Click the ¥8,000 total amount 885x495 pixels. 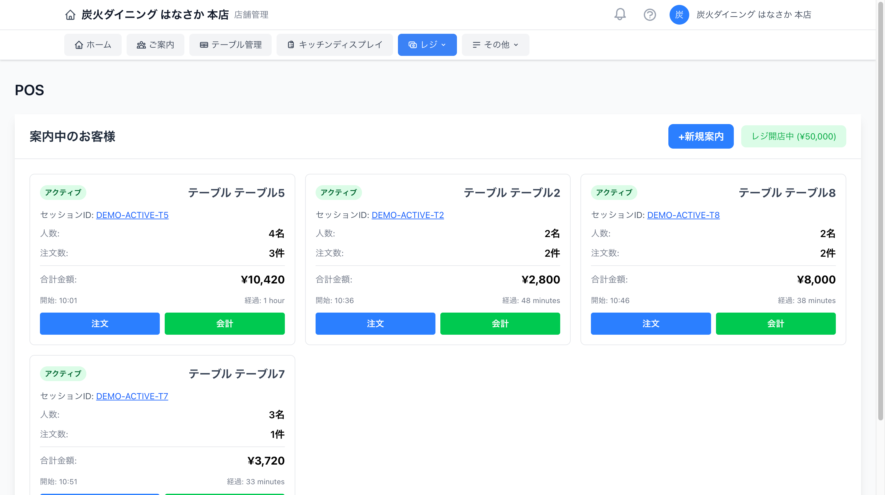click(x=816, y=279)
